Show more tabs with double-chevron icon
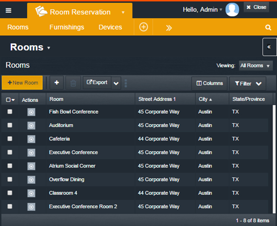The image size is (277, 226). click(x=169, y=28)
